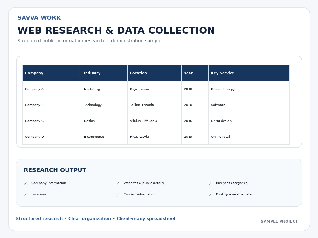Viewport: 318px width, 238px height.
Task: Select the Company A cell
Action: click(52, 89)
